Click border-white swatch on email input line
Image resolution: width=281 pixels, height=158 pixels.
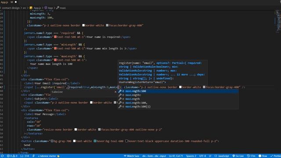click(x=180, y=87)
